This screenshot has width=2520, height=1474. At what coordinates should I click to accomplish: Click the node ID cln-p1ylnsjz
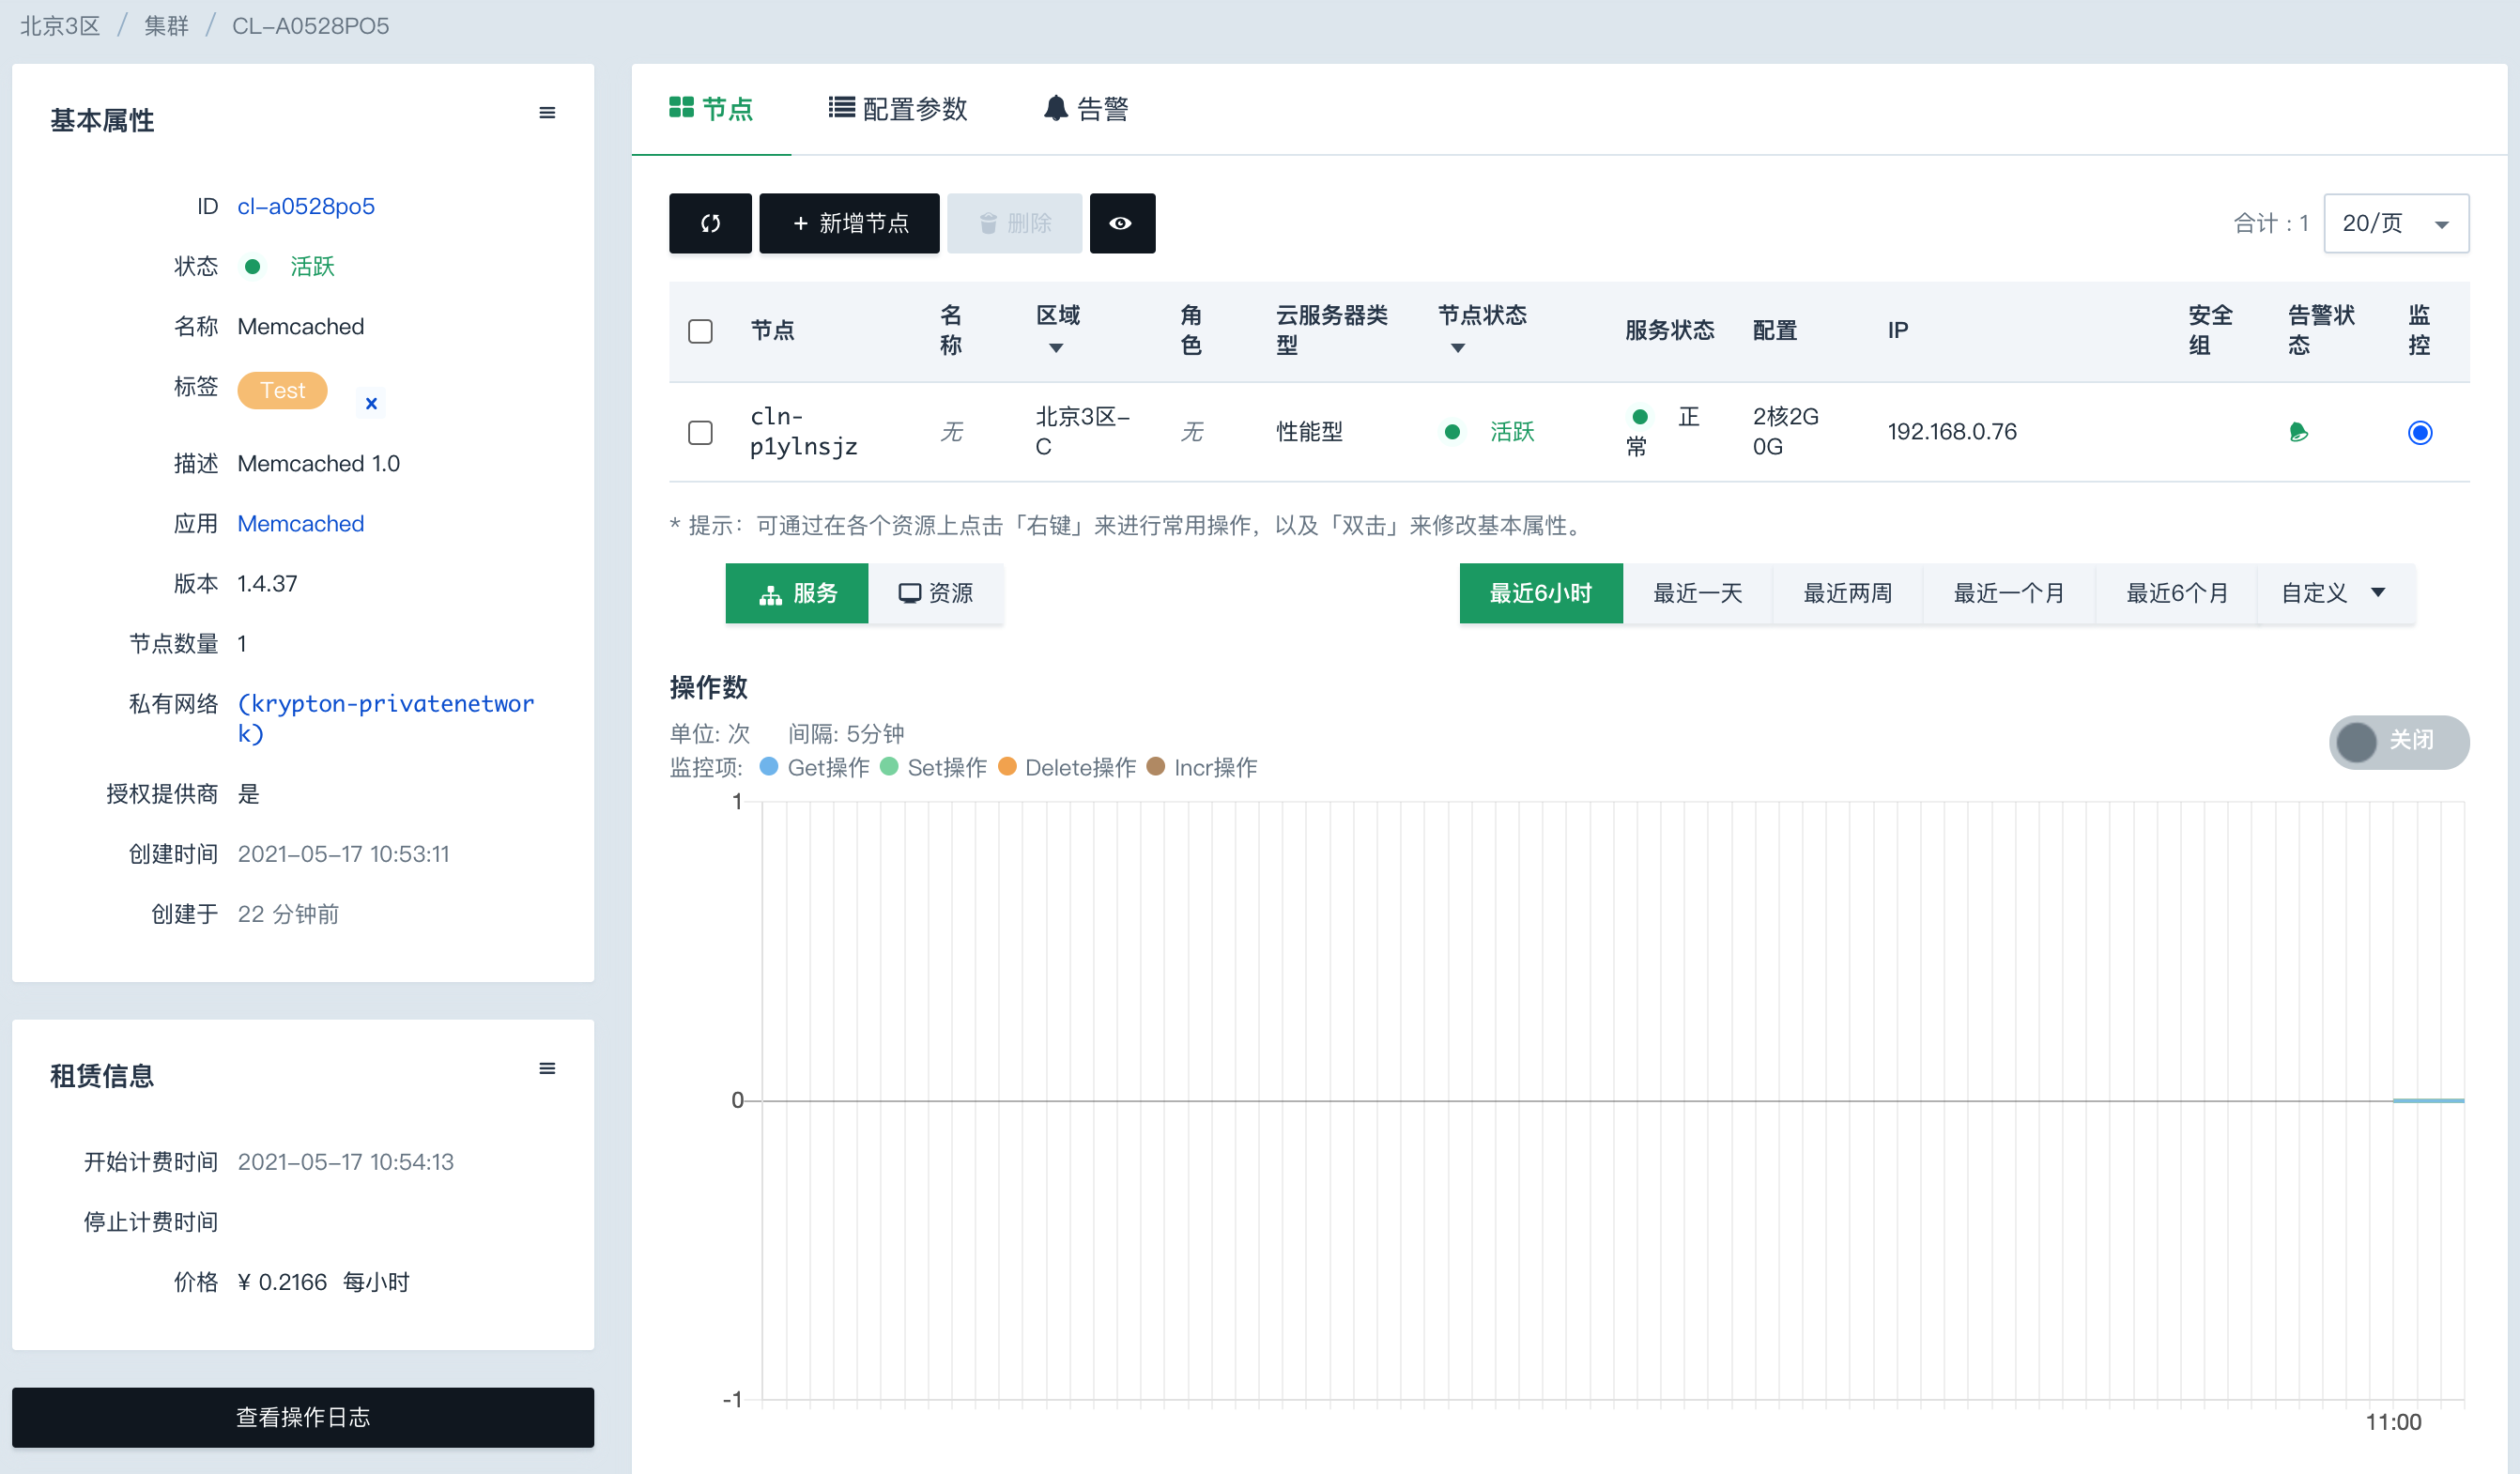804,432
